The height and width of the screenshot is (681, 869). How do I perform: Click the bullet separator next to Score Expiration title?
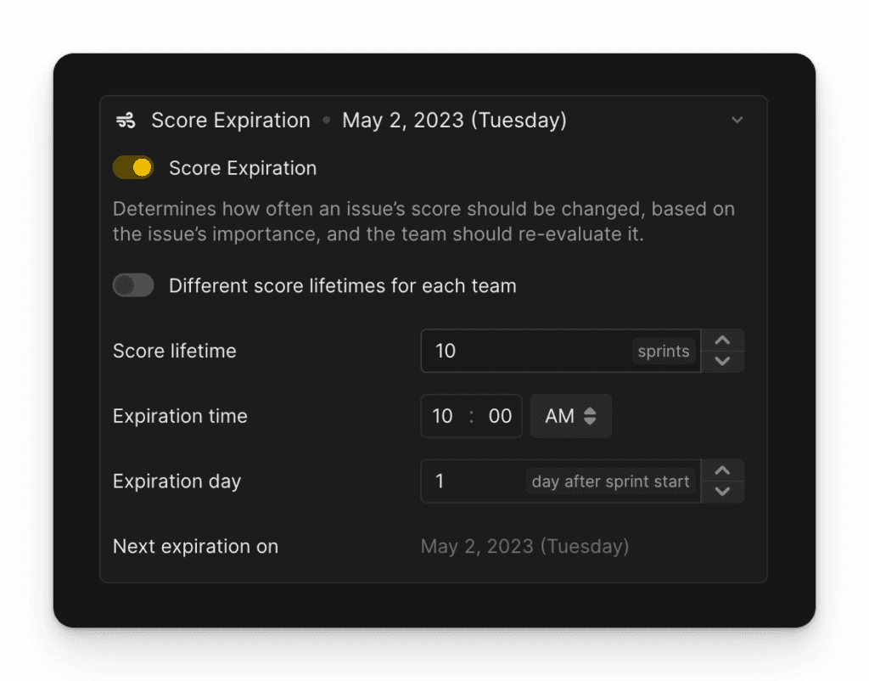click(x=326, y=121)
